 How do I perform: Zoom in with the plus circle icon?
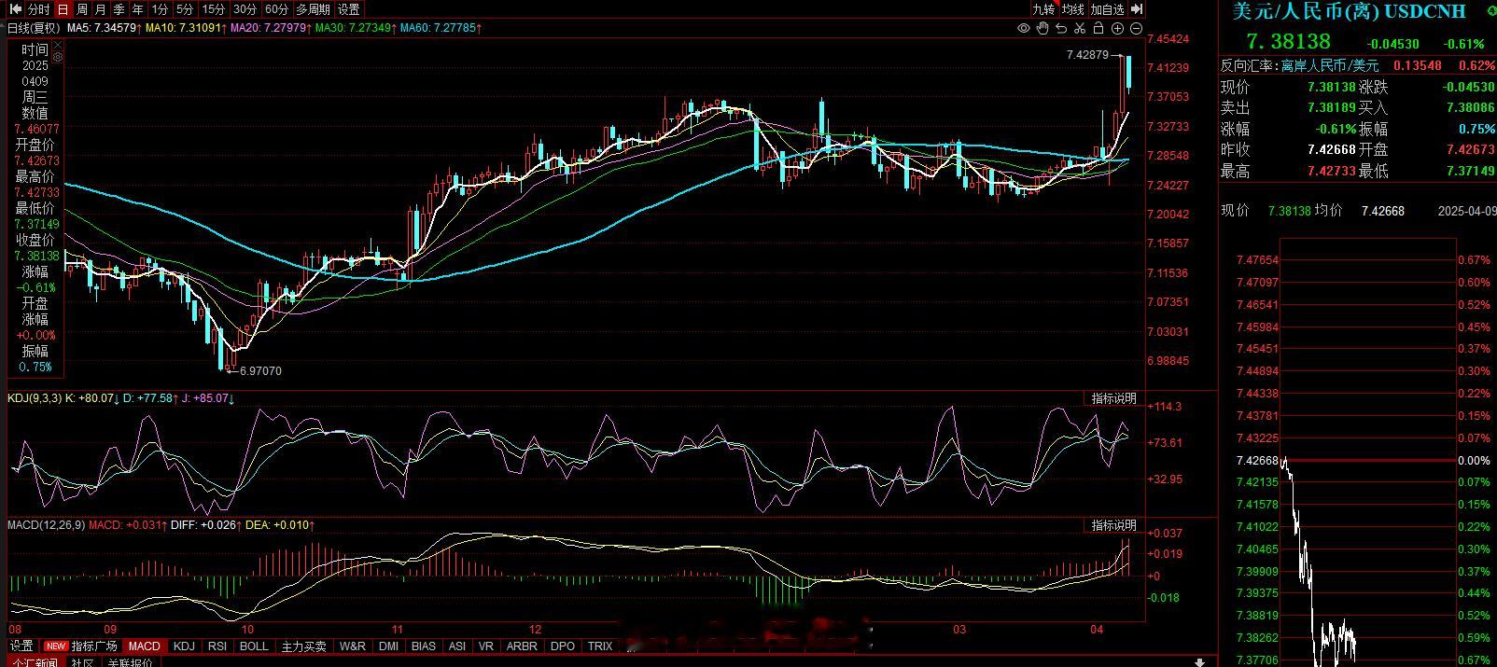click(x=1117, y=28)
